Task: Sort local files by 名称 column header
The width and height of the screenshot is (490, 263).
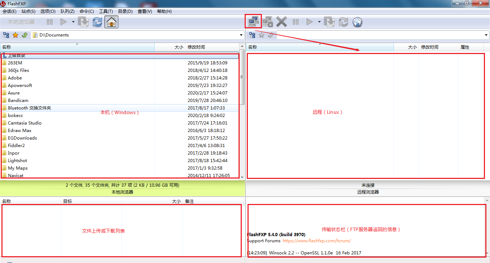Action: [77, 47]
